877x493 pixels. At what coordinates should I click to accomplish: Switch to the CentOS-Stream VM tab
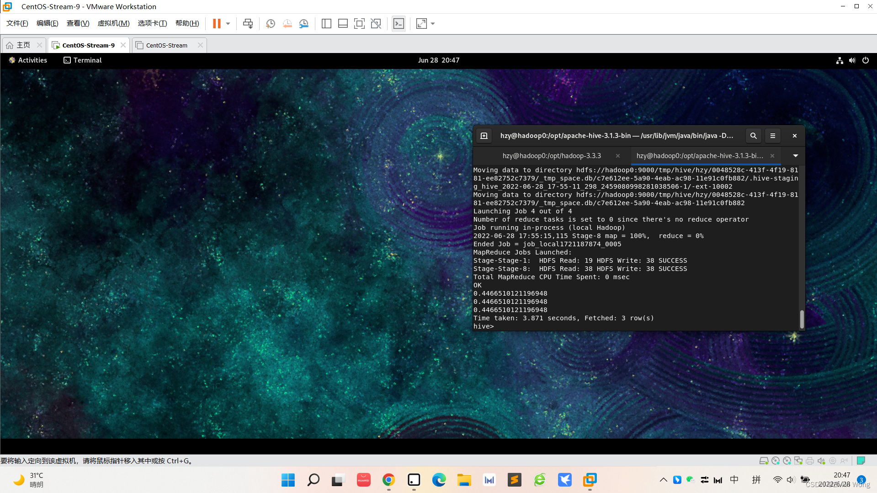pyautogui.click(x=166, y=45)
